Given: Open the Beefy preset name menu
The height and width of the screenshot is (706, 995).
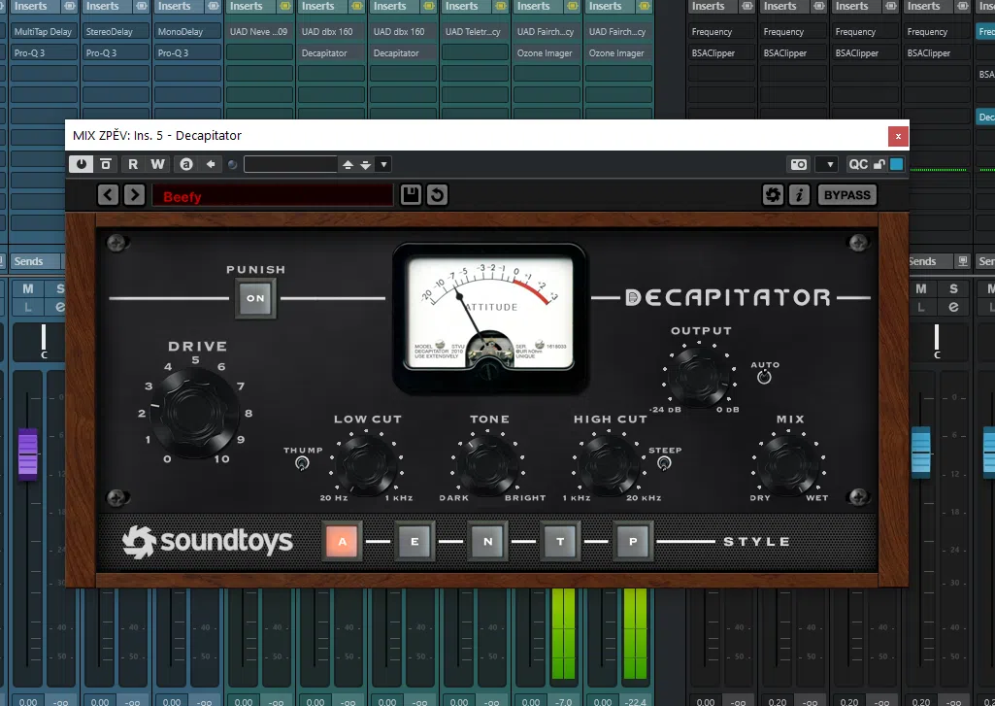Looking at the screenshot, I should [x=272, y=196].
